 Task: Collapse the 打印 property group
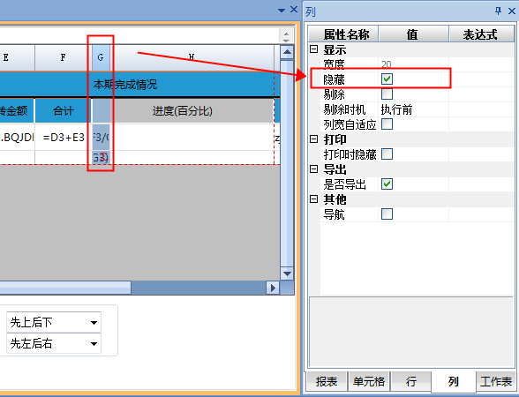[x=314, y=139]
